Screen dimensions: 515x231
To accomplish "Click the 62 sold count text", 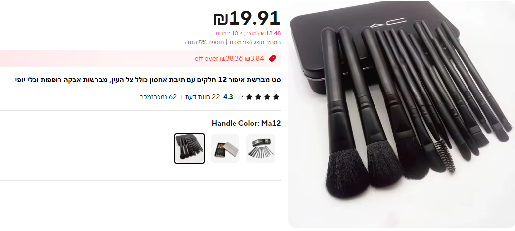I will [x=158, y=97].
